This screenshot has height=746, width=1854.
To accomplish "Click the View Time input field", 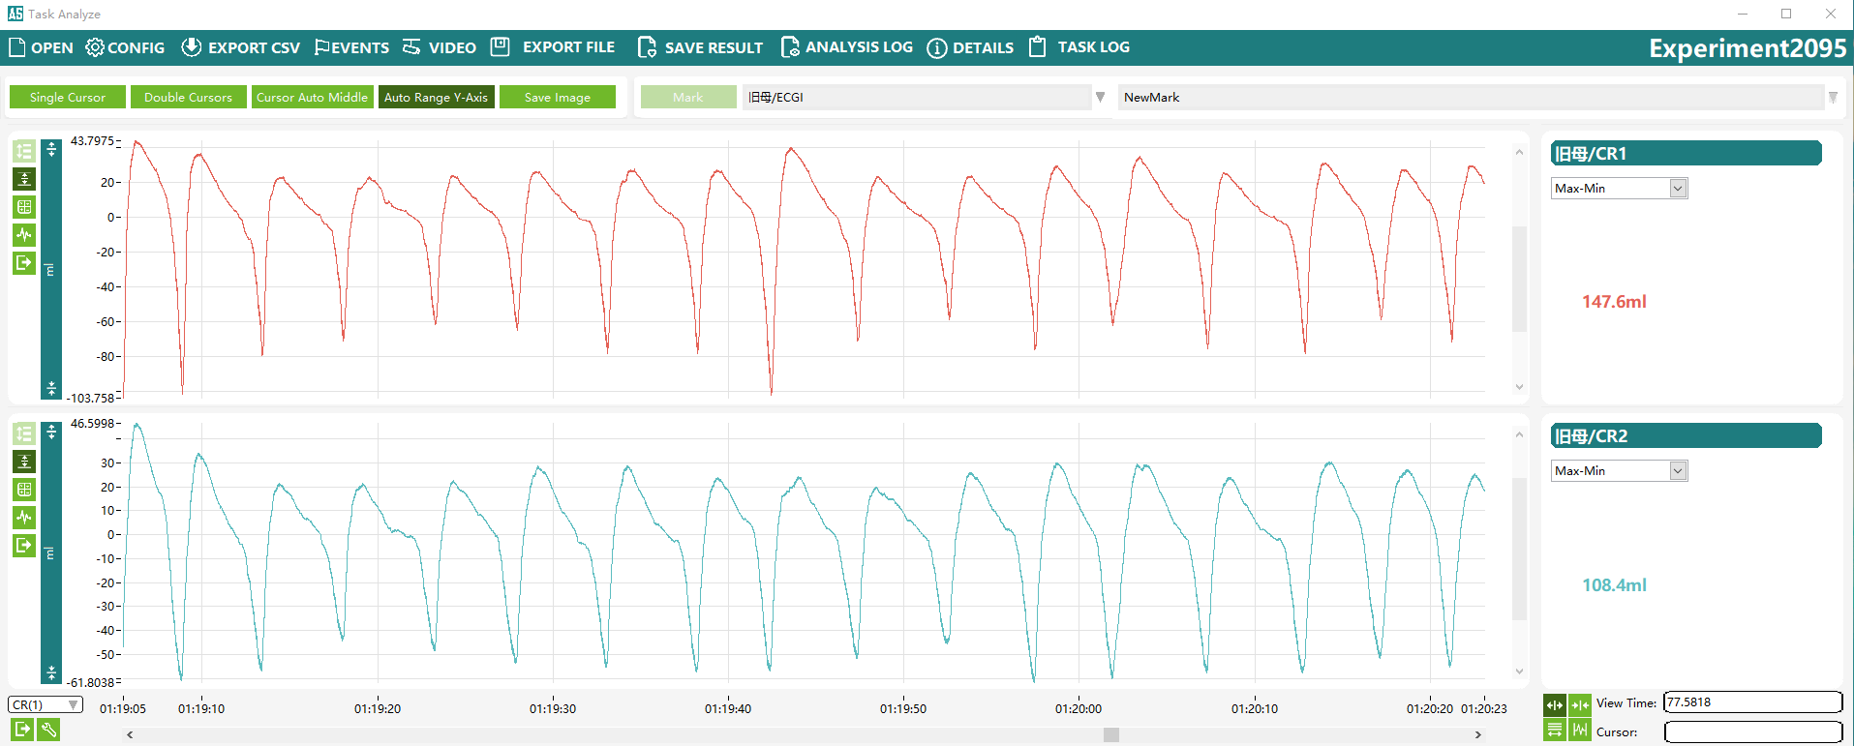I will click(x=1752, y=702).
